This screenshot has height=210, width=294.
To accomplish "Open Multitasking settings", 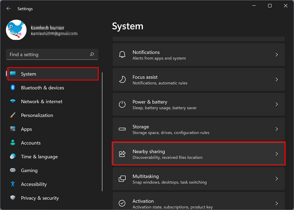I will coord(198,179).
